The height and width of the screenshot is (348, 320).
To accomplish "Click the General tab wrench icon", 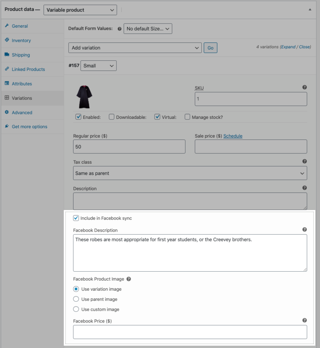I will (7, 26).
